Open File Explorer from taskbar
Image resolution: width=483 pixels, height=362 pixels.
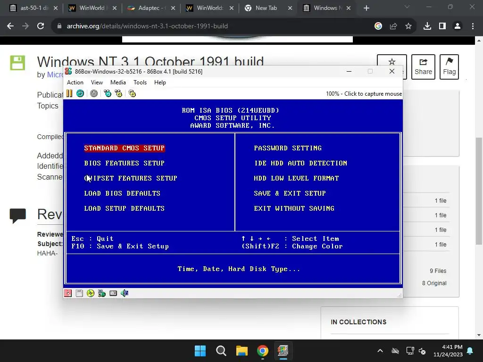coord(242,351)
